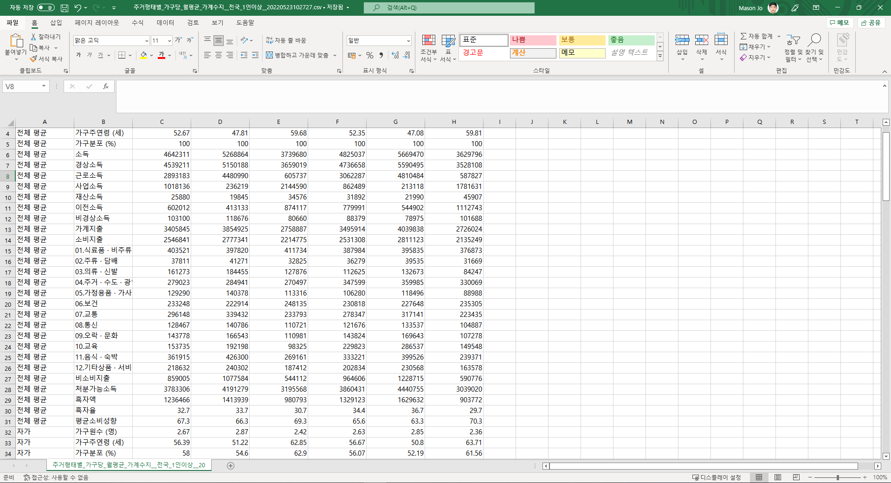Apply the green 좋음 cell style
Viewport: 891px width, 483px height.
(x=631, y=40)
